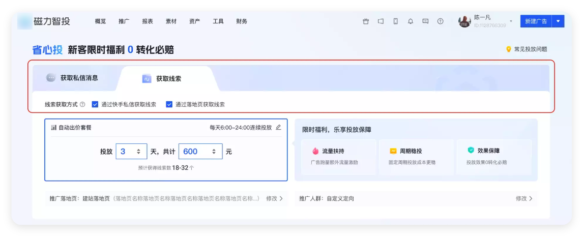Click the chat bubble icon on 获取私信消息 tab

tap(51, 78)
